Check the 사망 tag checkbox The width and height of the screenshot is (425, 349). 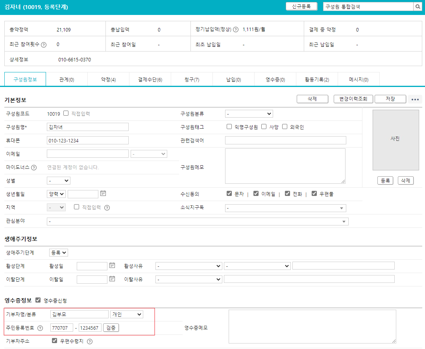tap(264, 127)
